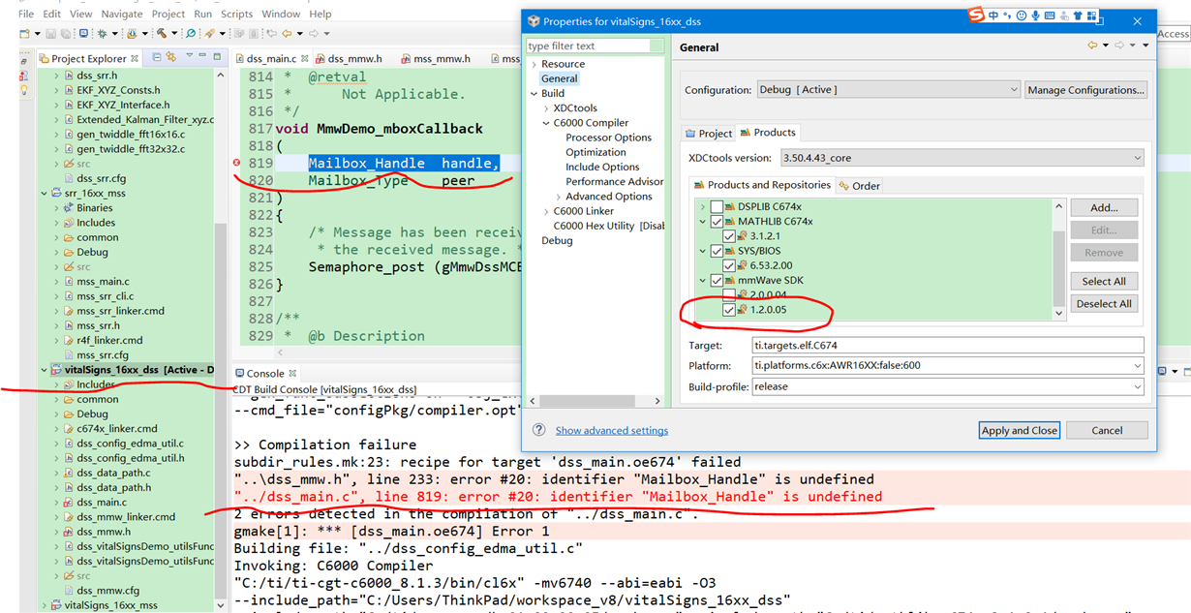Uncheck mmWave SDK version 1.2.0.05
The image size is (1191, 613).
(x=729, y=310)
